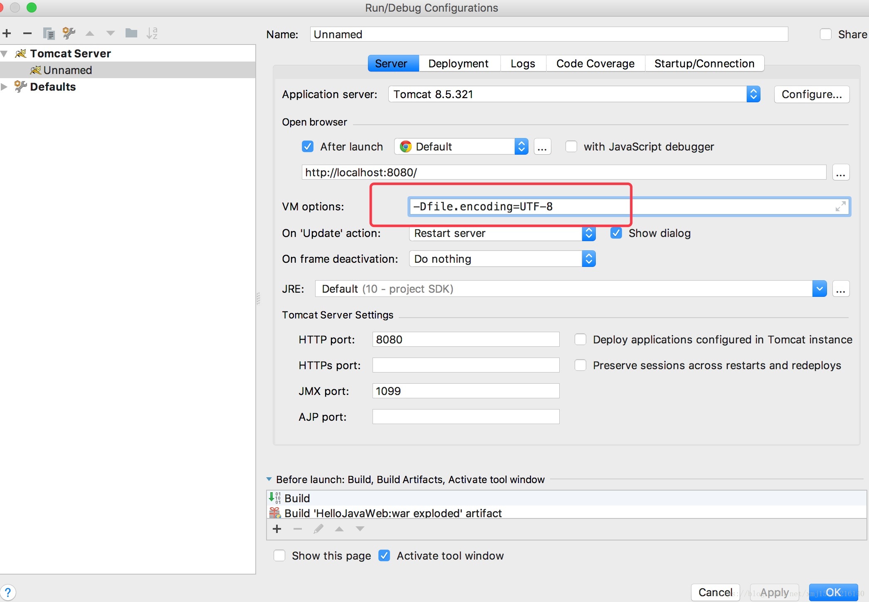Click the remove configuration minus icon
The image size is (869, 602).
[x=27, y=33]
